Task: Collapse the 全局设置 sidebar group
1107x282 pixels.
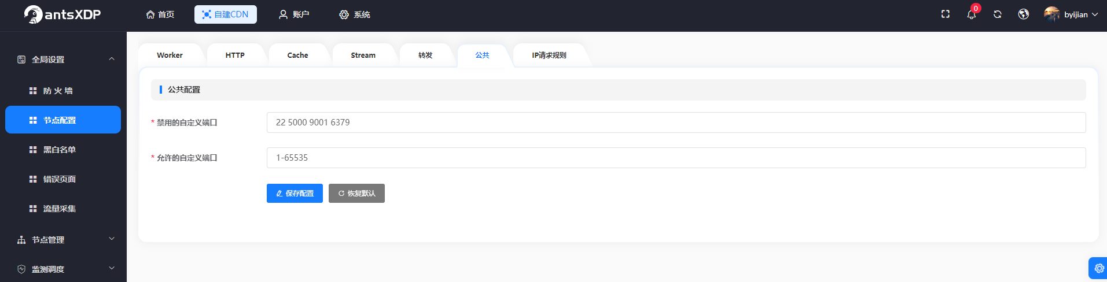Action: [63, 60]
